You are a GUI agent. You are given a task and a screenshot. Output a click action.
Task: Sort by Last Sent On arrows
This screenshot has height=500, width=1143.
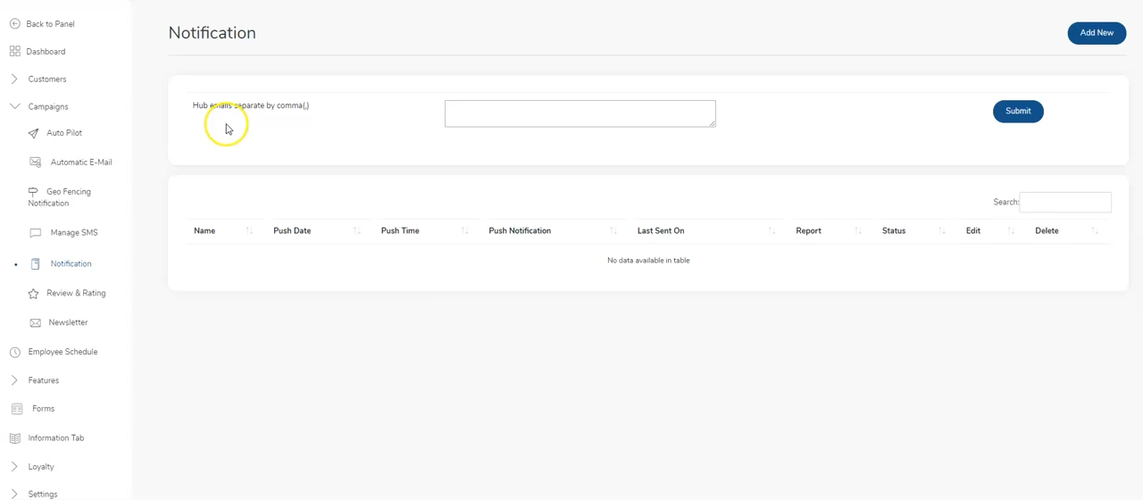point(772,231)
